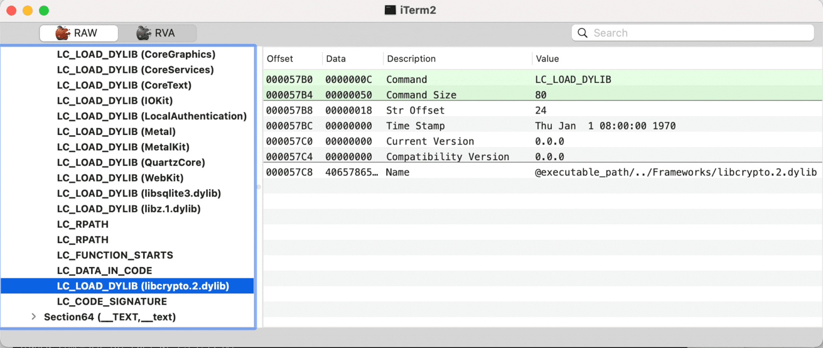823x348 pixels.
Task: Select LC_CODE_SIGNATURE load command
Action: (x=112, y=301)
